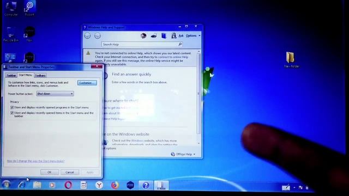The image size is (349, 196).
Task: Open Nox player from taskbar
Action: click(x=130, y=185)
